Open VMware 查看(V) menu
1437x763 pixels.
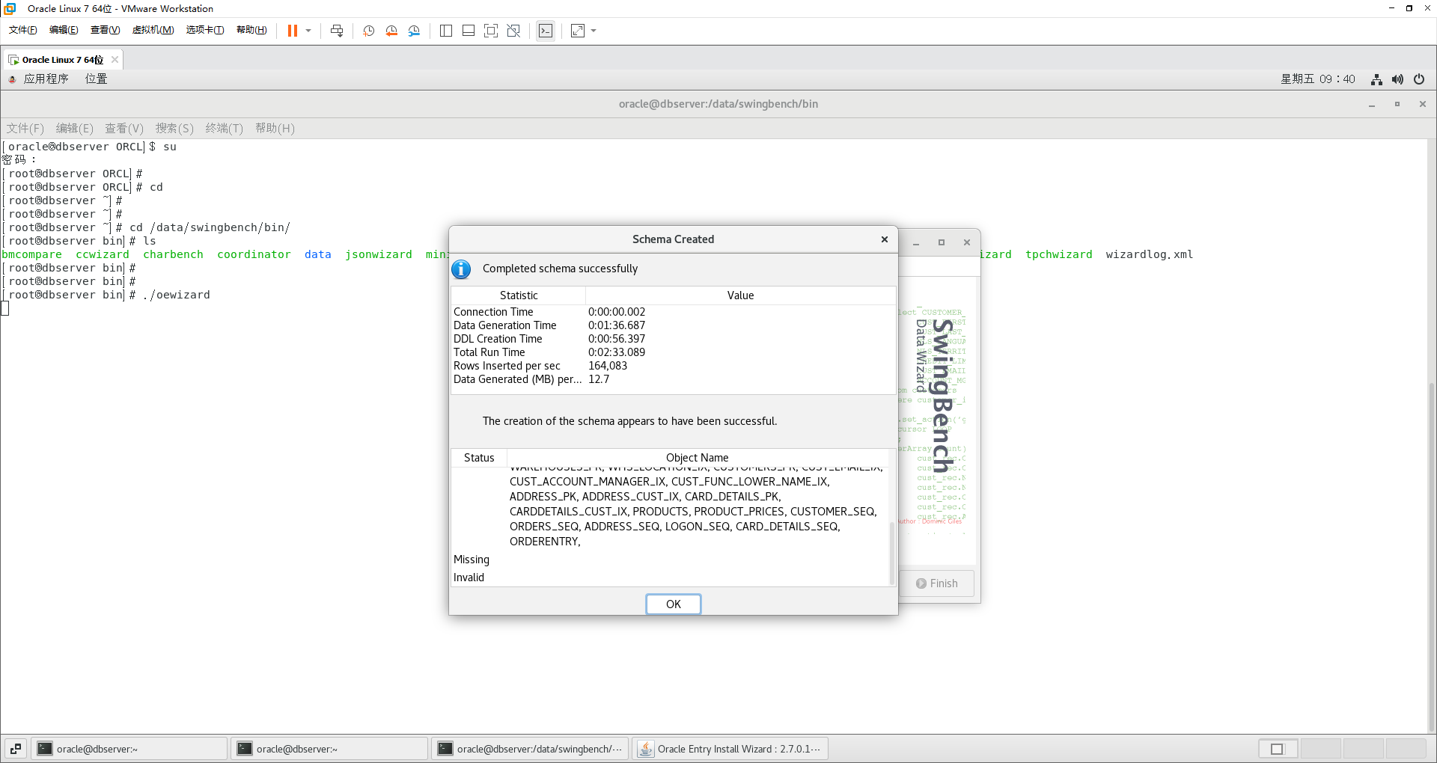click(x=105, y=30)
